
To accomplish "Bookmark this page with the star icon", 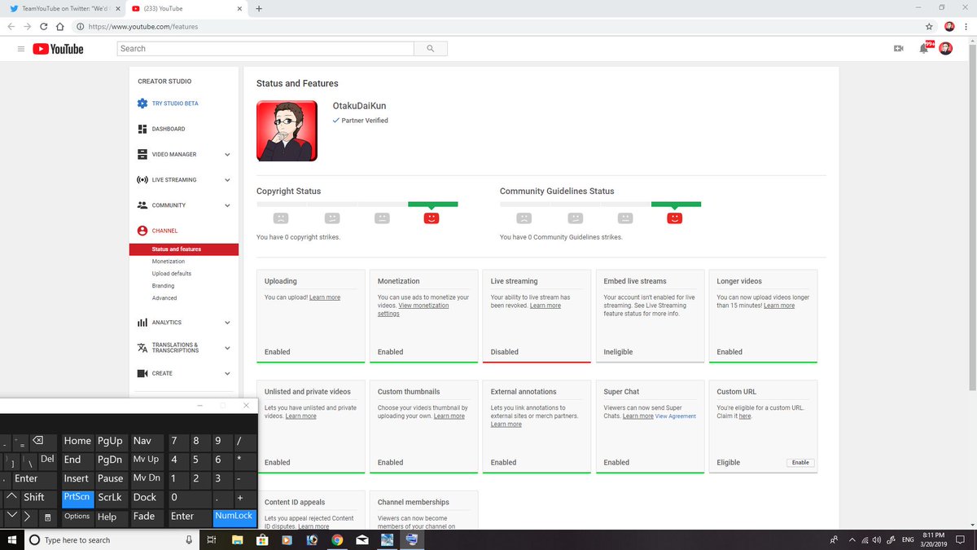I will (929, 26).
